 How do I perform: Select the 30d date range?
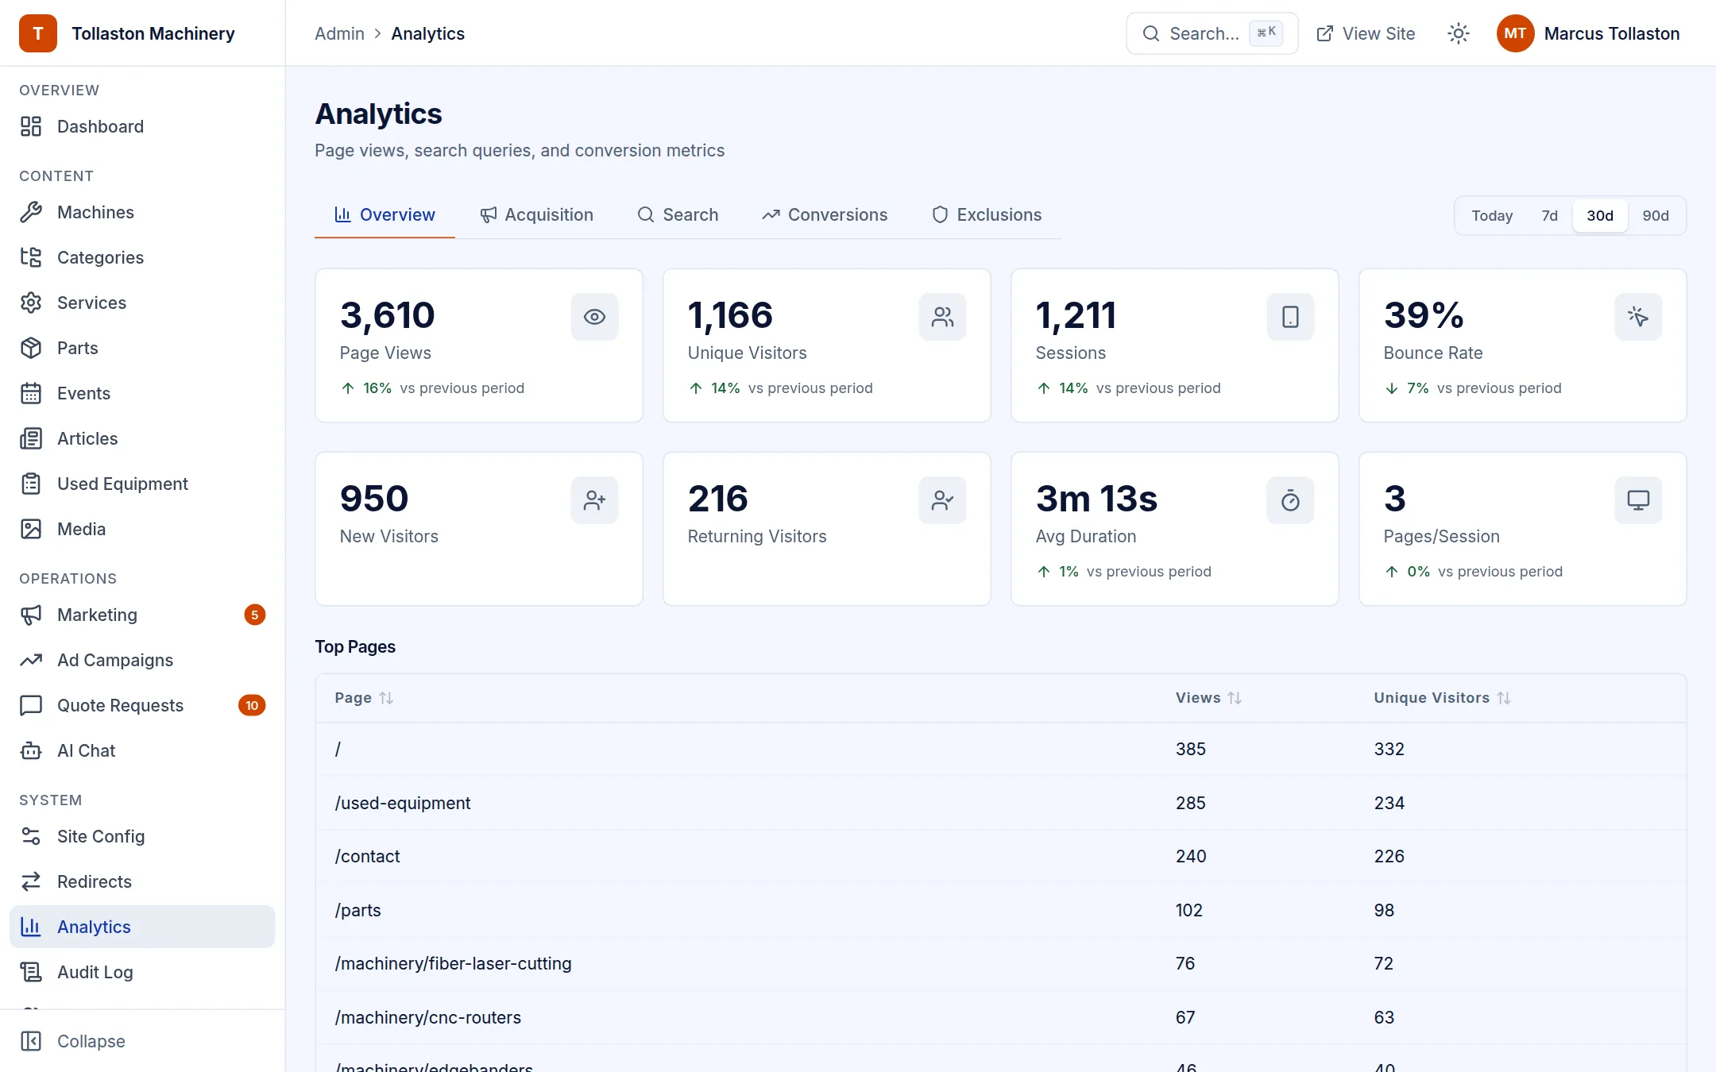click(1599, 216)
